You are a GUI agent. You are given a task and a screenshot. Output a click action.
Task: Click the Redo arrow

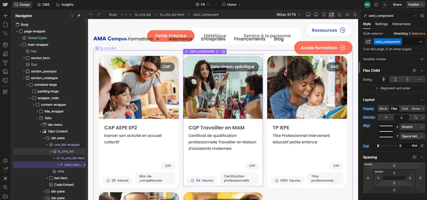tap(99, 15)
